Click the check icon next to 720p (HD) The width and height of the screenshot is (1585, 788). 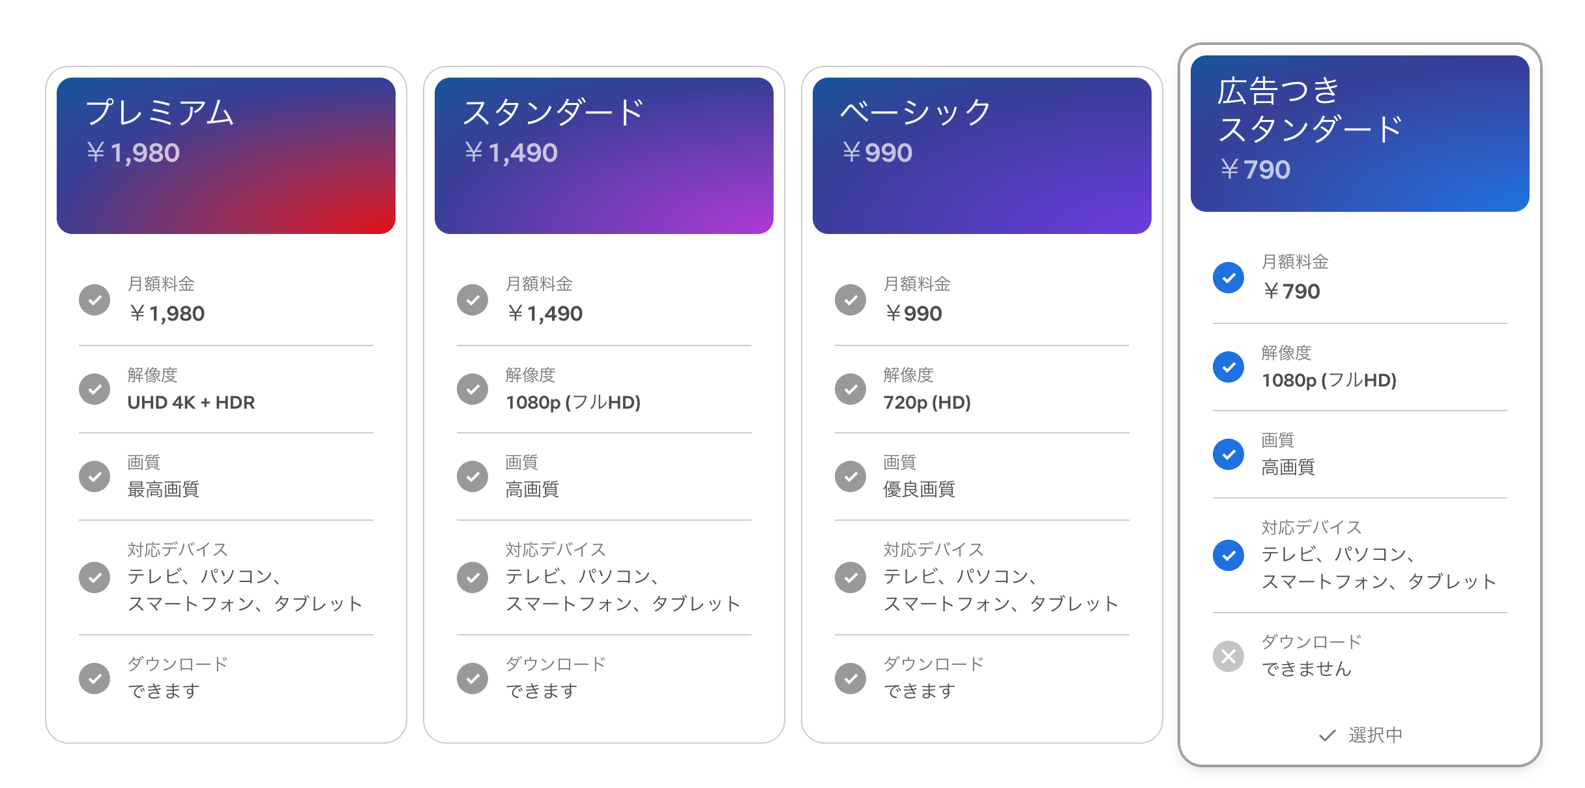point(851,389)
